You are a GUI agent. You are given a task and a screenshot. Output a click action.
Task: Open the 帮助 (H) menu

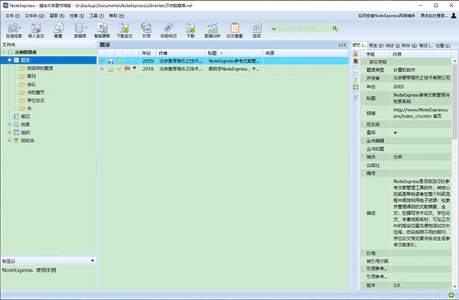click(116, 15)
